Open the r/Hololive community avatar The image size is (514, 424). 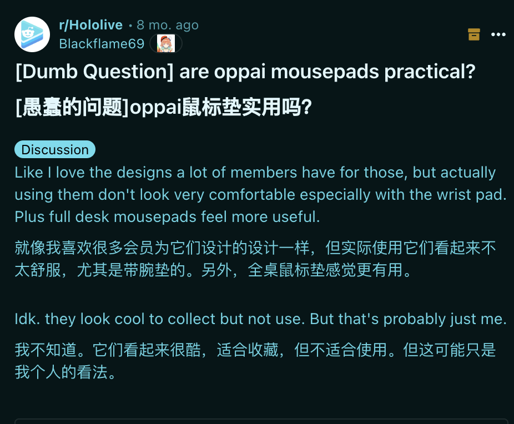32,34
